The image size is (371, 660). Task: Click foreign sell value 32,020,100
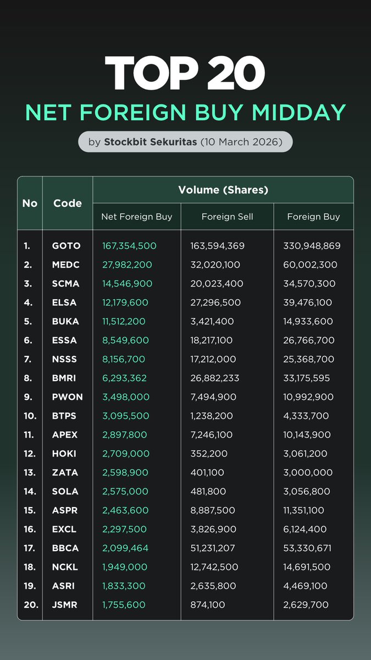tap(215, 265)
